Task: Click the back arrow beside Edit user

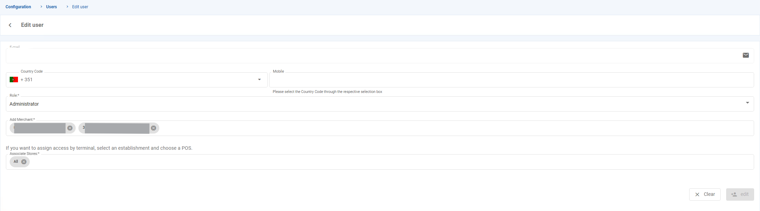Action: tap(10, 25)
